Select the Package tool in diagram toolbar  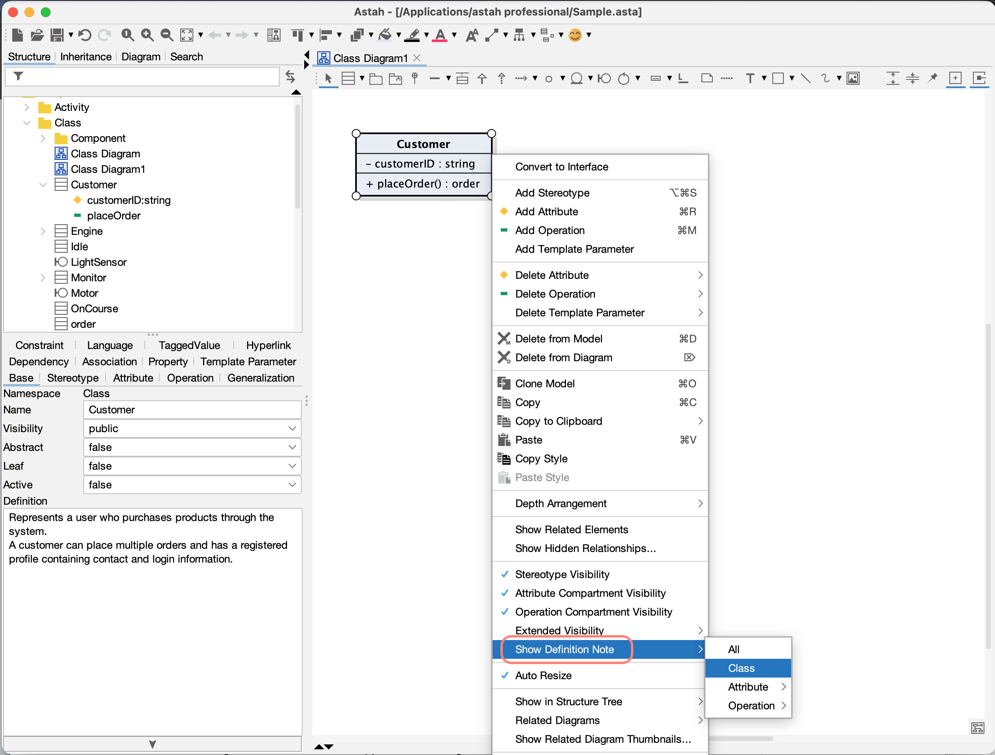(376, 78)
